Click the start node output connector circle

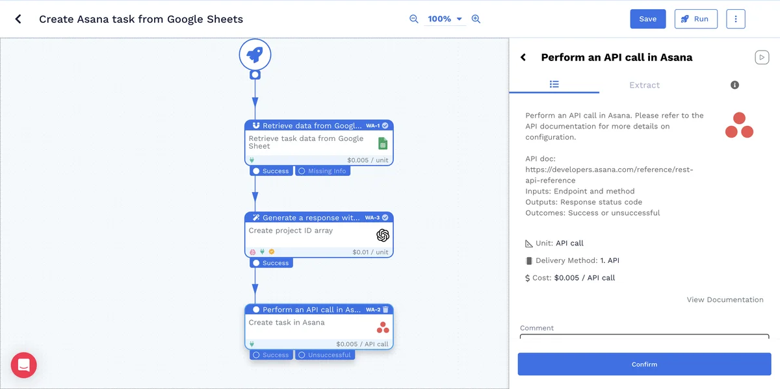point(255,75)
